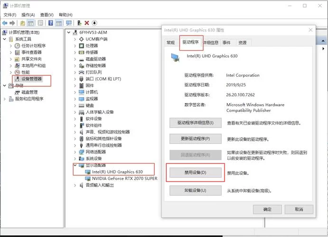Click the 通用串行总线控制器 USB icon
The image size is (328, 237).
[x=81, y=146]
